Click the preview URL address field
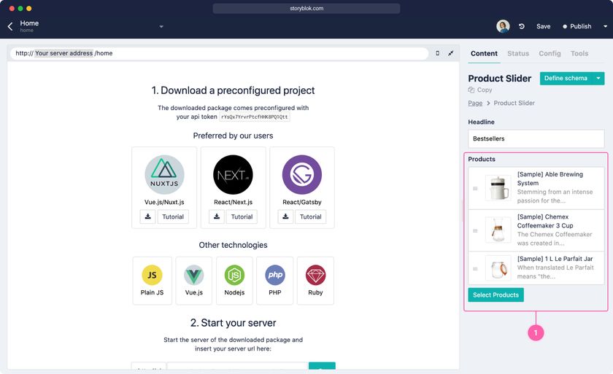 [x=220, y=53]
